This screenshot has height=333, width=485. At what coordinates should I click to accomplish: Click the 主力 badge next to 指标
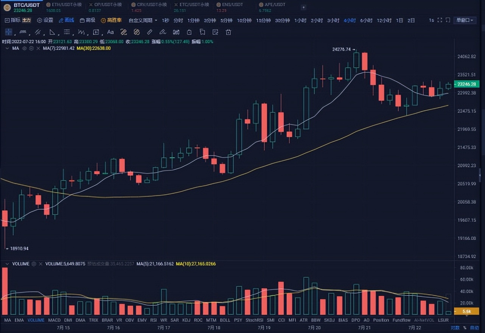[x=26, y=20]
